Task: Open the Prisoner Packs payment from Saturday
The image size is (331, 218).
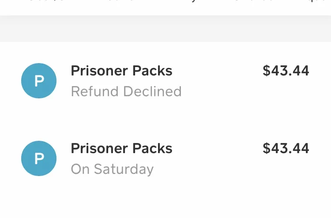Action: click(x=165, y=158)
